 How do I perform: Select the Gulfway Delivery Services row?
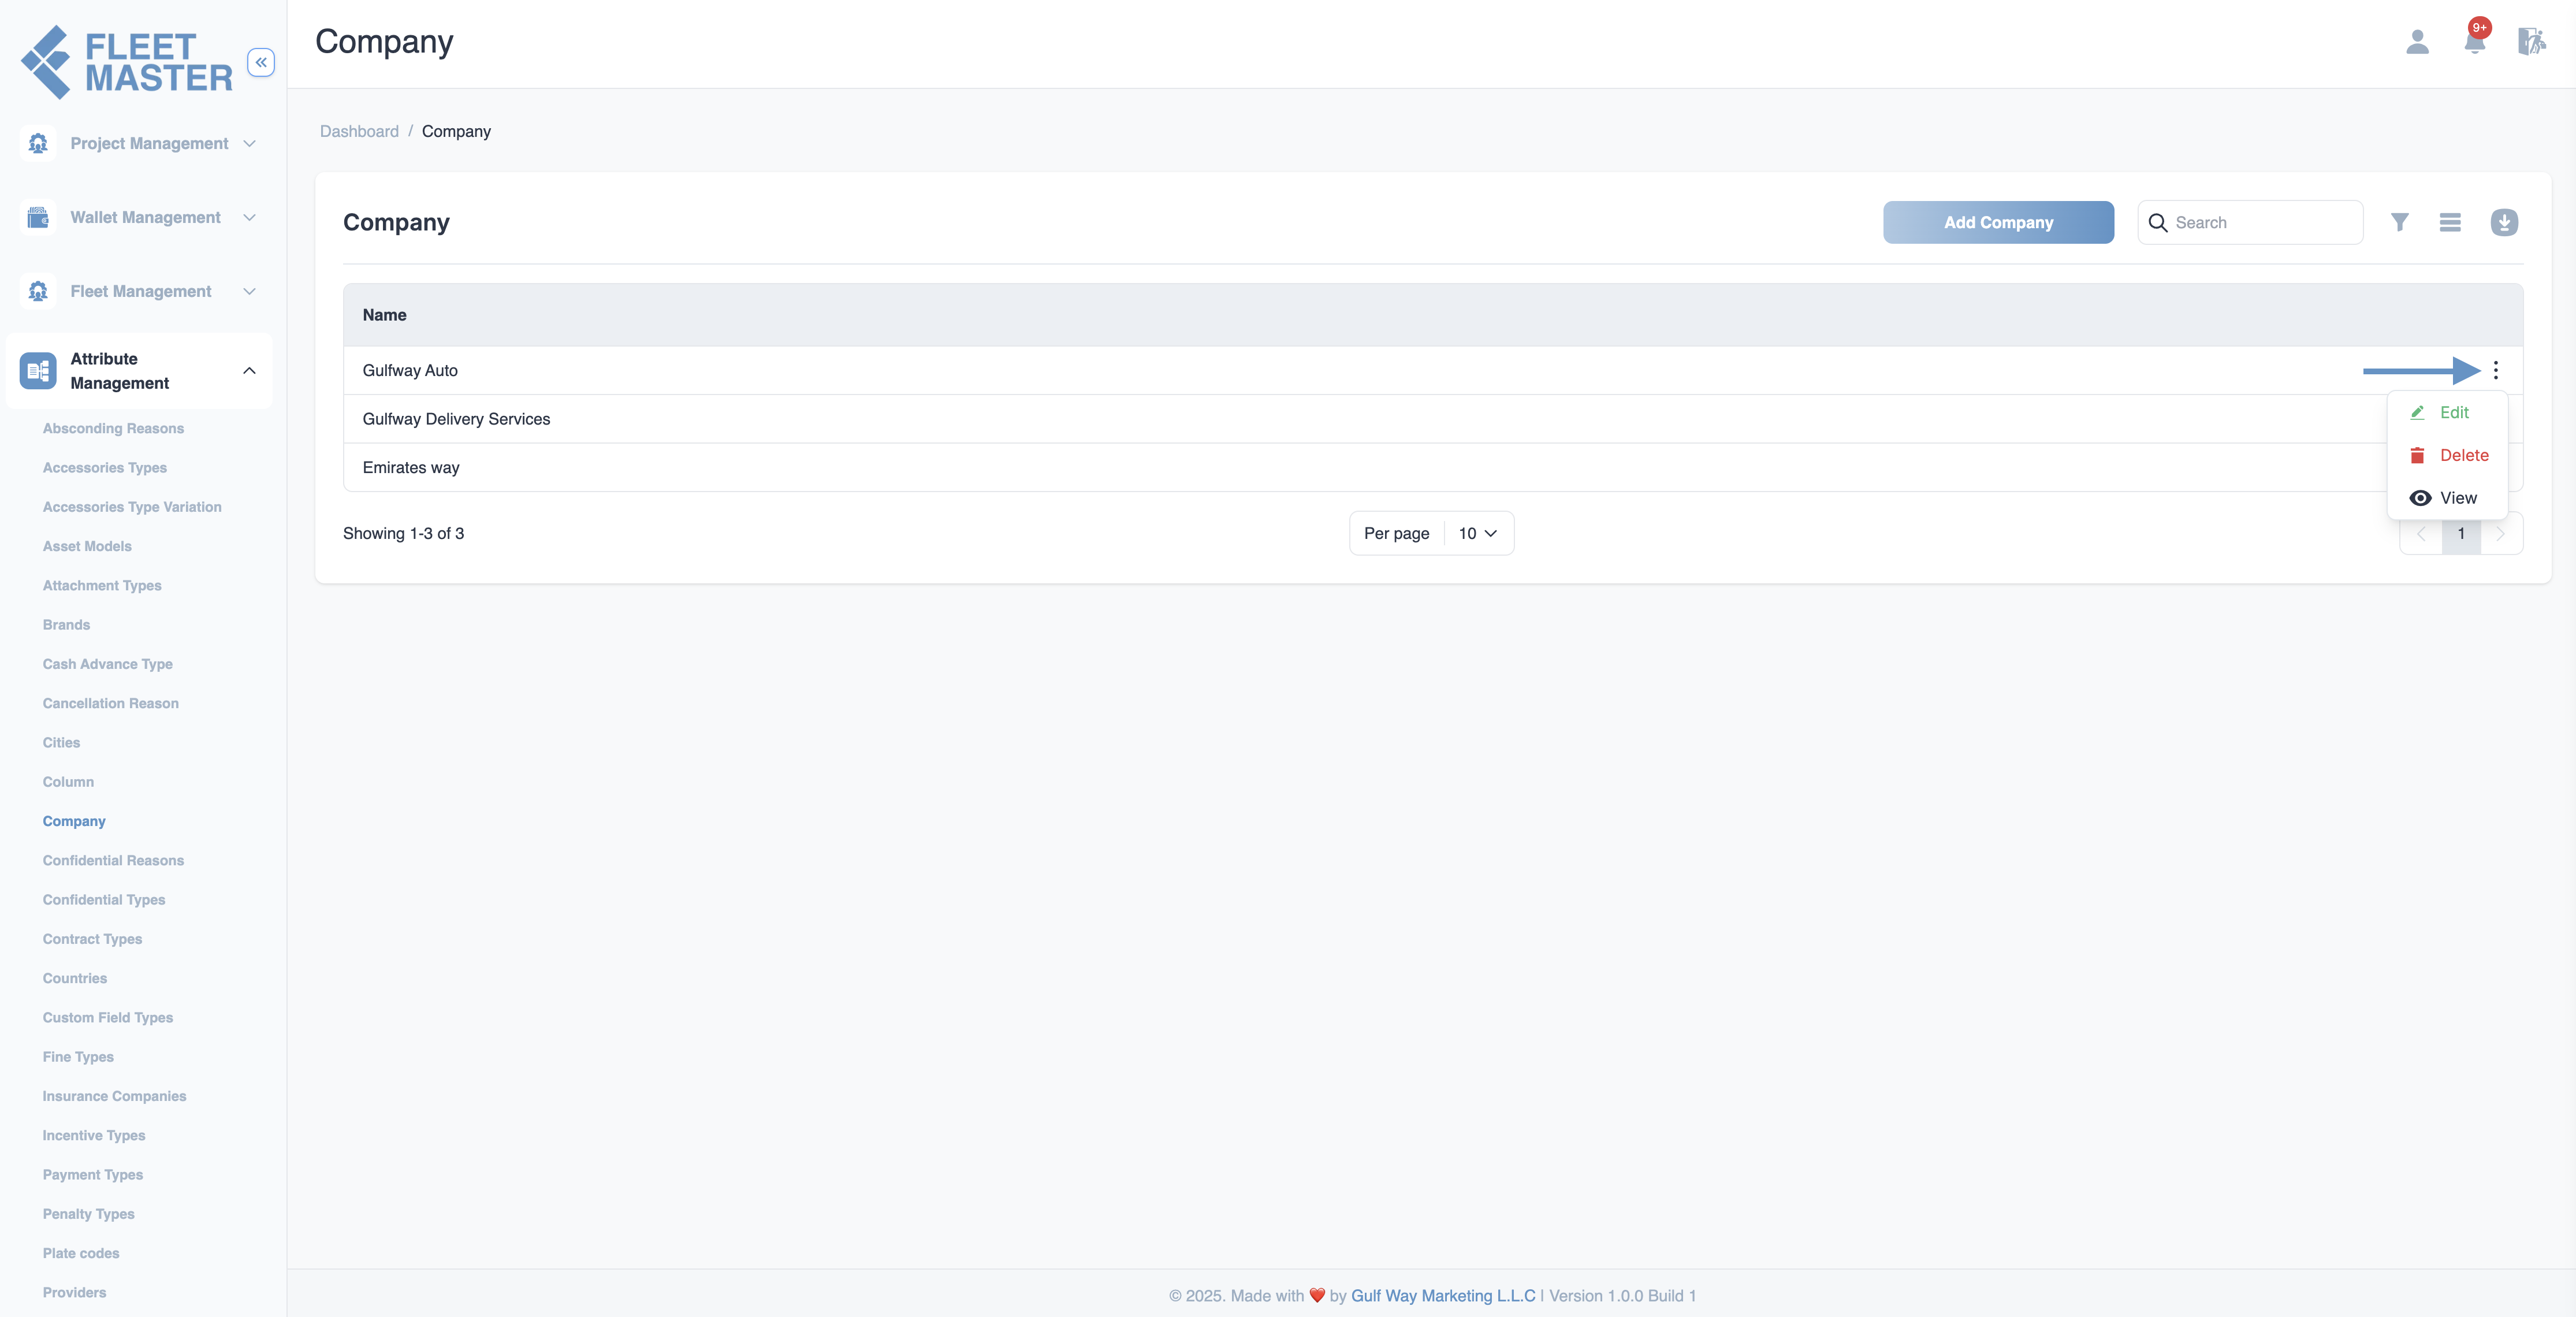pos(1433,419)
